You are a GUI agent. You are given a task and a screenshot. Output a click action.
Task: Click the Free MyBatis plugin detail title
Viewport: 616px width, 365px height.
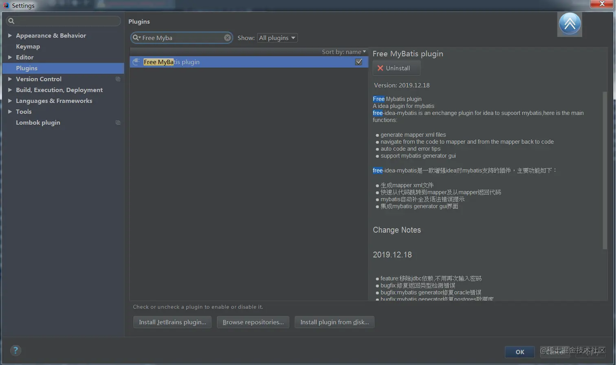(408, 54)
